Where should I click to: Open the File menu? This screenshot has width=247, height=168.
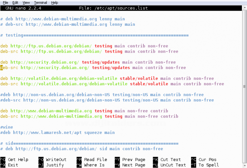5,2
